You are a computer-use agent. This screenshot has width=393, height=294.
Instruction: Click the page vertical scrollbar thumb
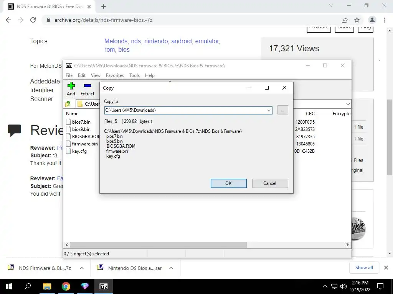[390, 137]
